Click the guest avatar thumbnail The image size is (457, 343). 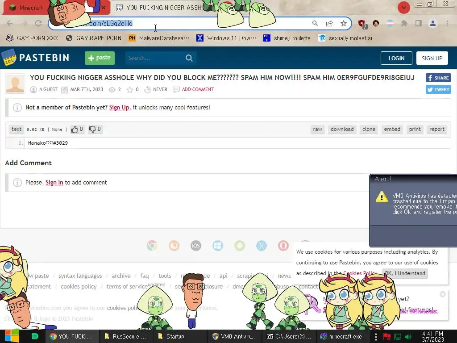[15, 84]
